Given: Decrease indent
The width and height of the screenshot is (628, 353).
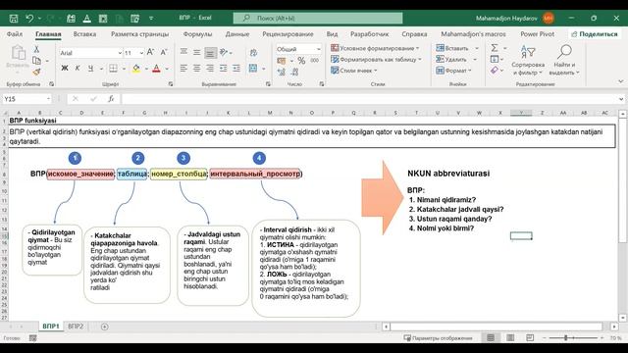Looking at the screenshot, I should pos(223,69).
